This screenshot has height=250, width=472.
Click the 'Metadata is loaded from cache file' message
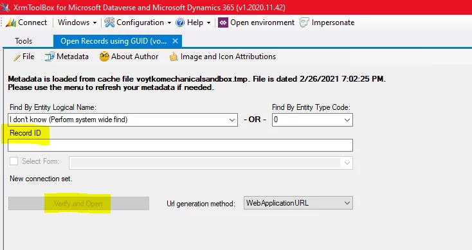[x=197, y=79]
